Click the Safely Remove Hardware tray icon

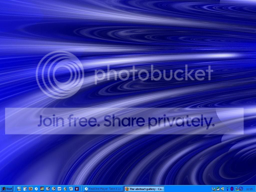click(218, 189)
